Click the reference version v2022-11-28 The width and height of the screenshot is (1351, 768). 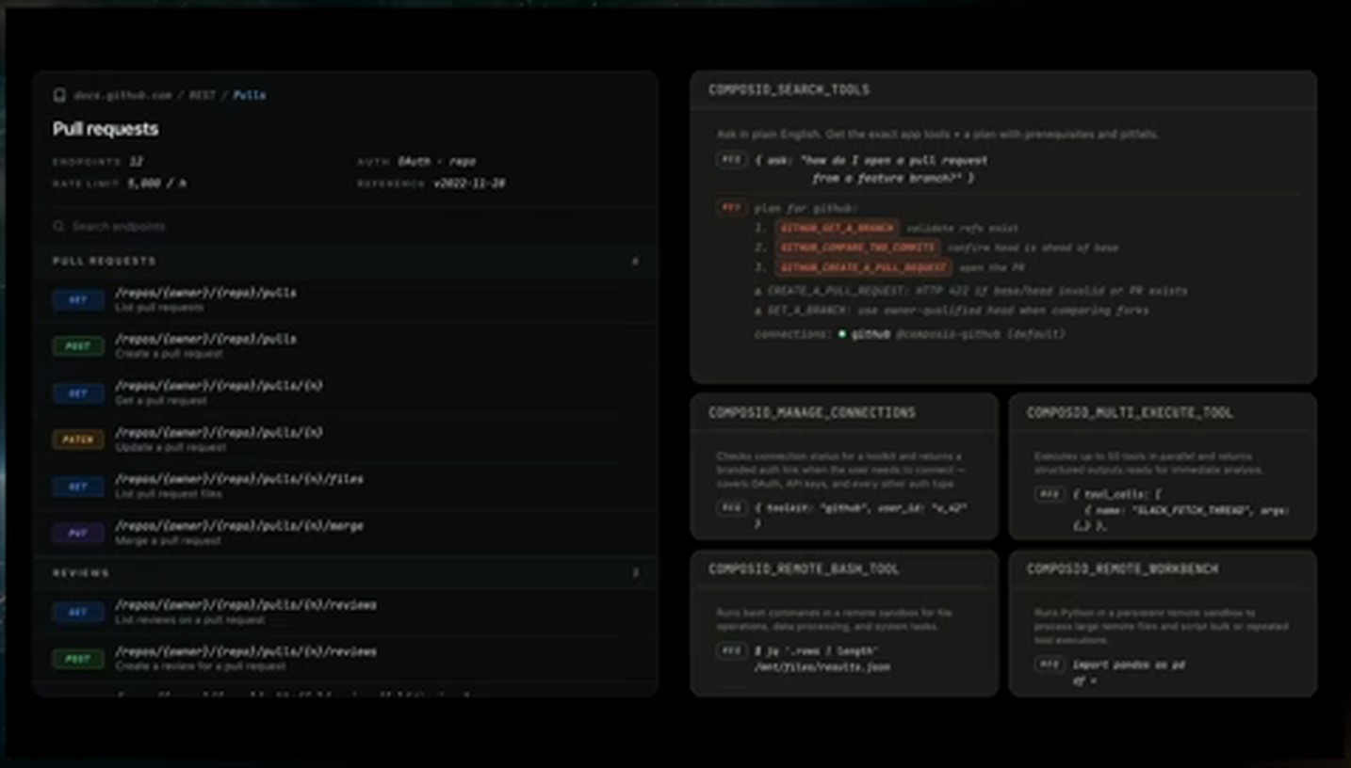coord(469,184)
